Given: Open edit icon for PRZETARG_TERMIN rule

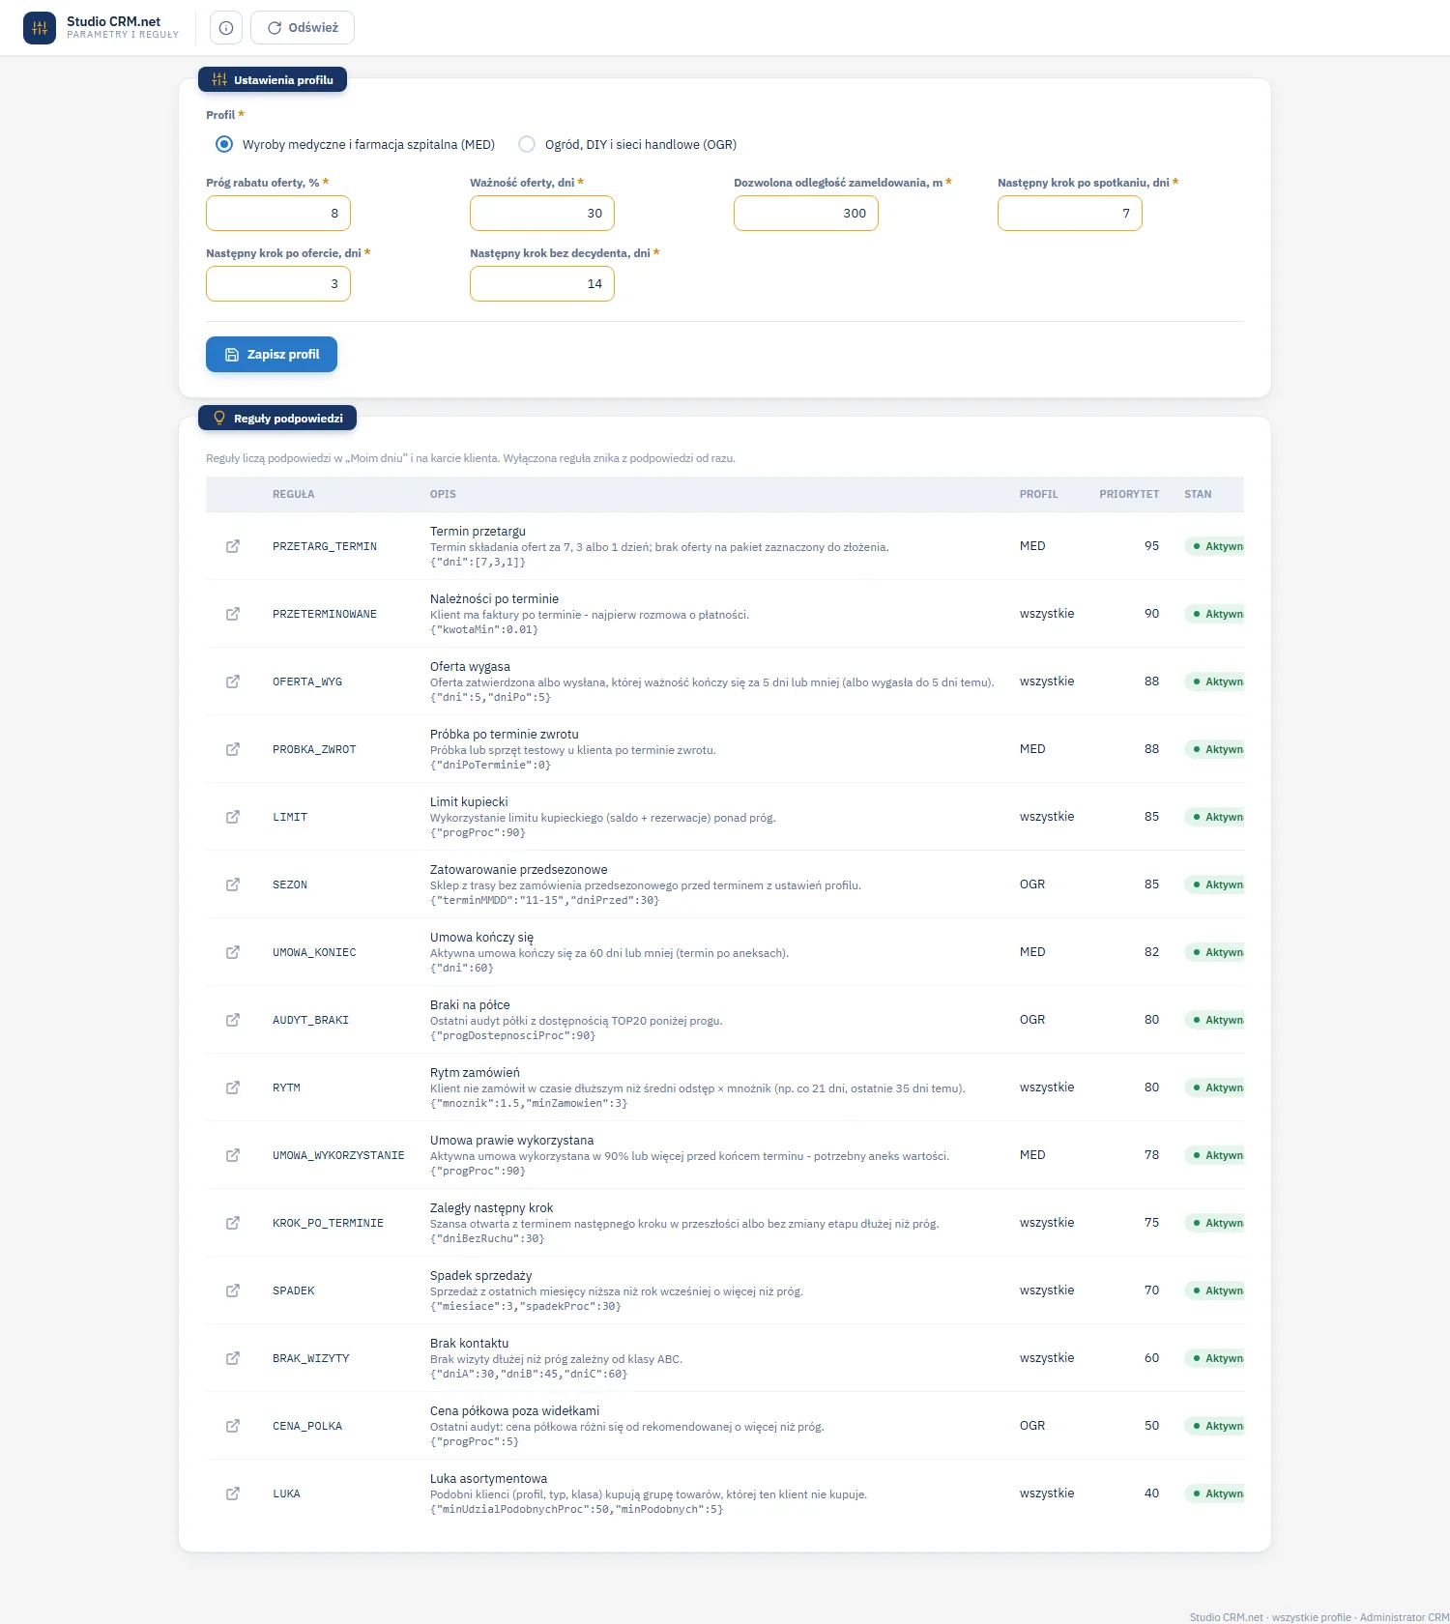Looking at the screenshot, I should point(233,546).
